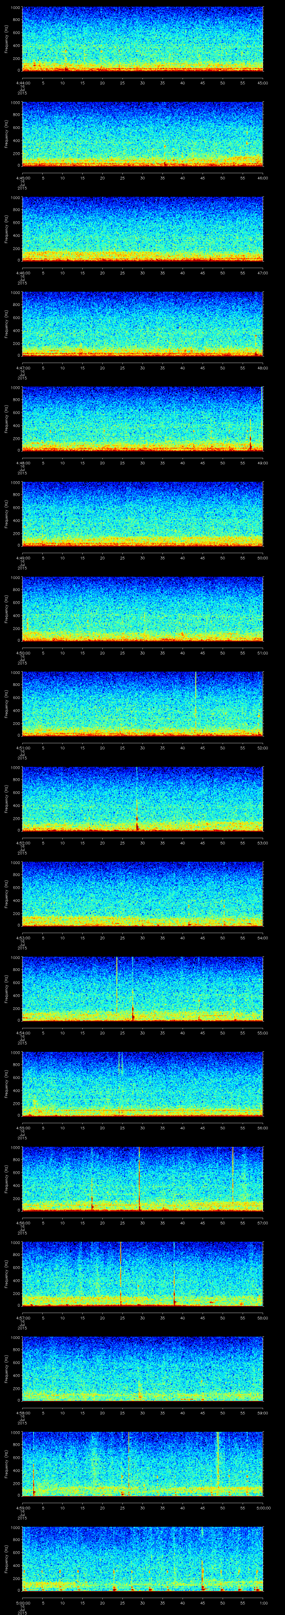Click the red streak near 25 seconds in 4:57:00 panel
Screen dimensions: 285x1615
point(120,1273)
